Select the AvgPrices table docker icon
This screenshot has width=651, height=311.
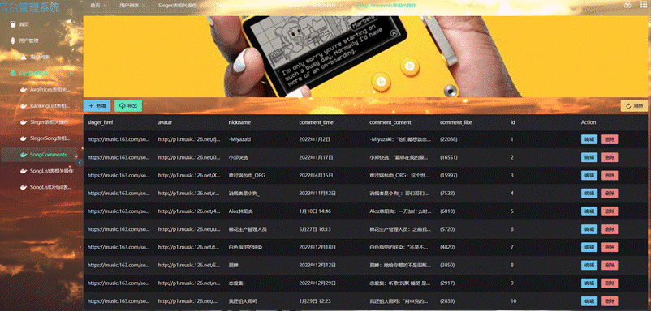24,89
